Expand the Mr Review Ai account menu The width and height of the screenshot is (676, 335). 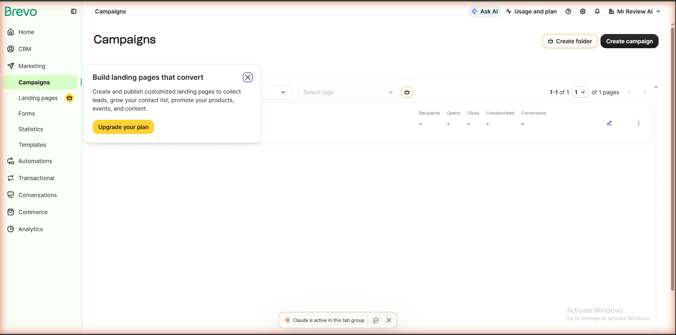tap(635, 11)
